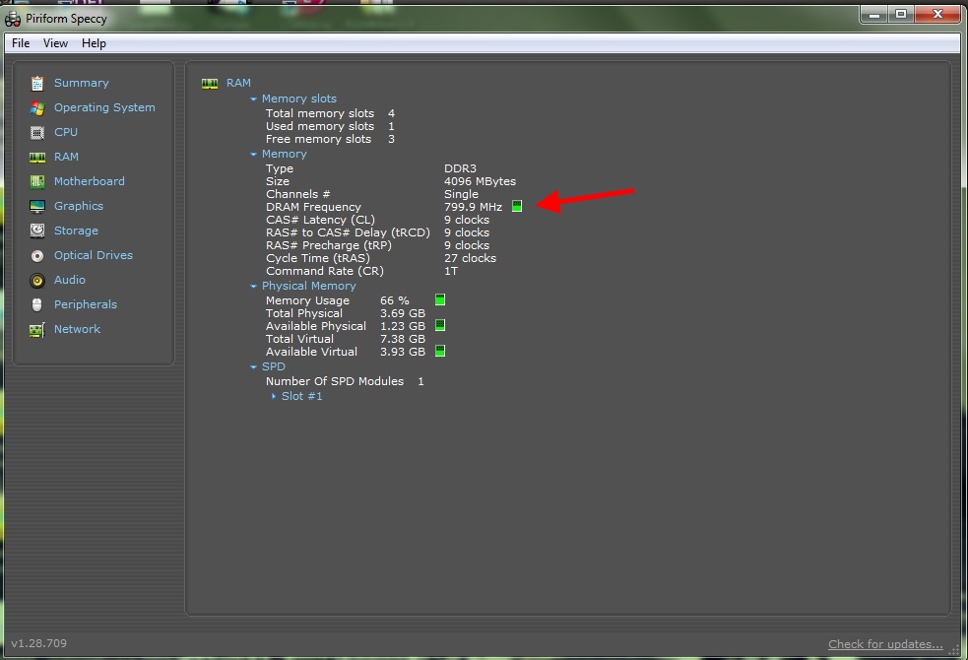Select the DDR3 type value
Viewport: 968px width, 660px height.
click(x=460, y=168)
